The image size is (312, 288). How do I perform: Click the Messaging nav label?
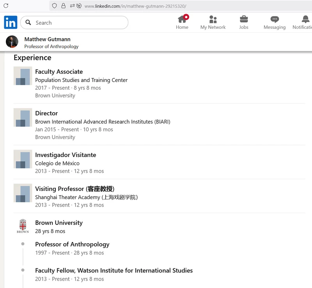tap(275, 27)
